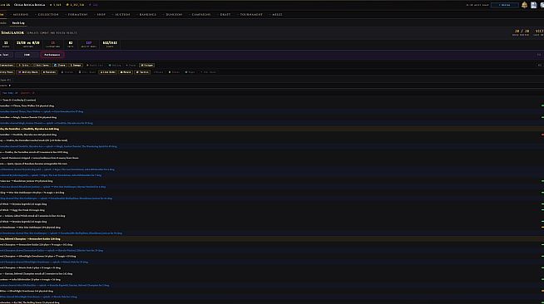Image resolution: width=544 pixels, height=304 pixels.
Task: Toggle the Passives log filter chip
Action: point(49,72)
